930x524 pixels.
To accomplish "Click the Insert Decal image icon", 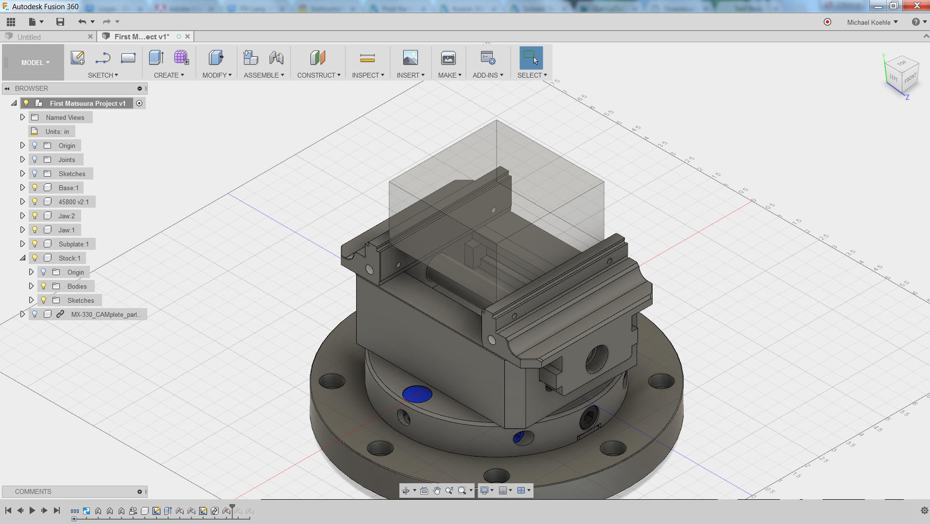I will [411, 58].
